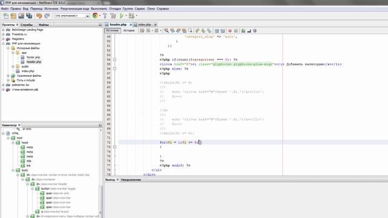The image size is (388, 218).
Task: Open the Отладка menu
Action: click(x=115, y=8)
